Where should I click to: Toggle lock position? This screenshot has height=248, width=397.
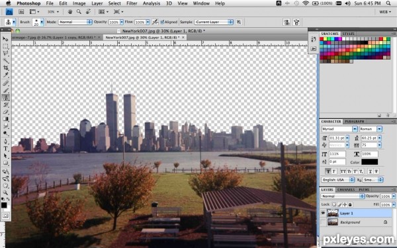345,204
